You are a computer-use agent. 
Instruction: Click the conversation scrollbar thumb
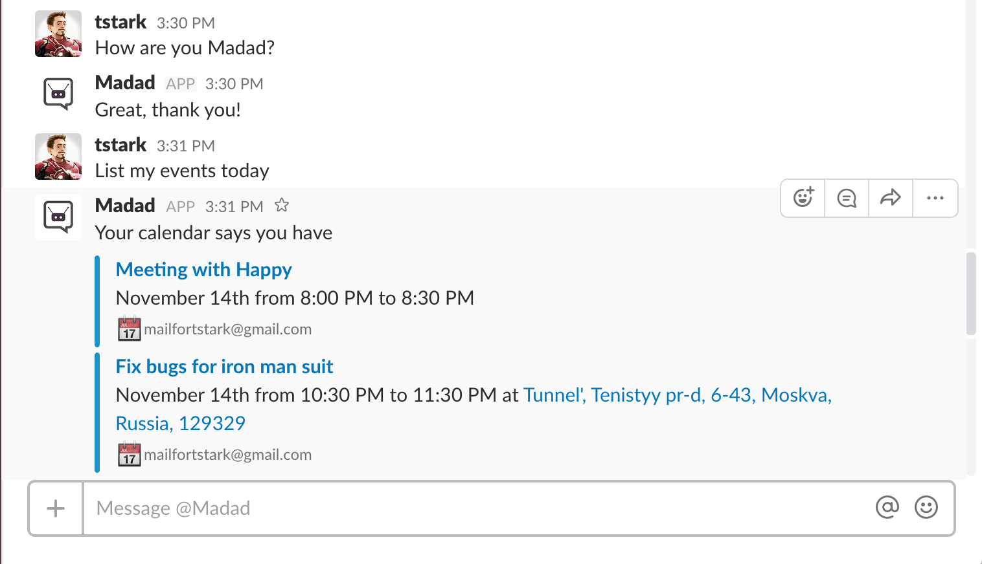(x=971, y=294)
